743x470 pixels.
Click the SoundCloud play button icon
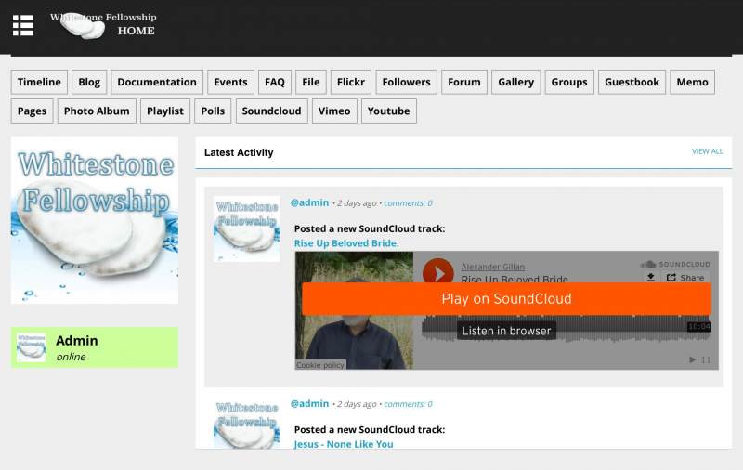[x=437, y=272]
